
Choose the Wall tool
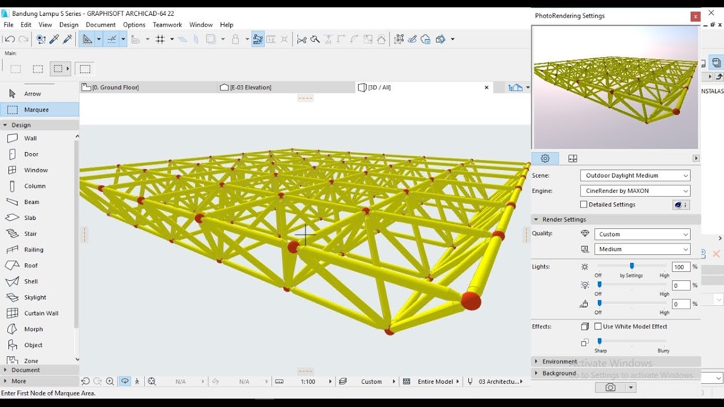(x=31, y=138)
